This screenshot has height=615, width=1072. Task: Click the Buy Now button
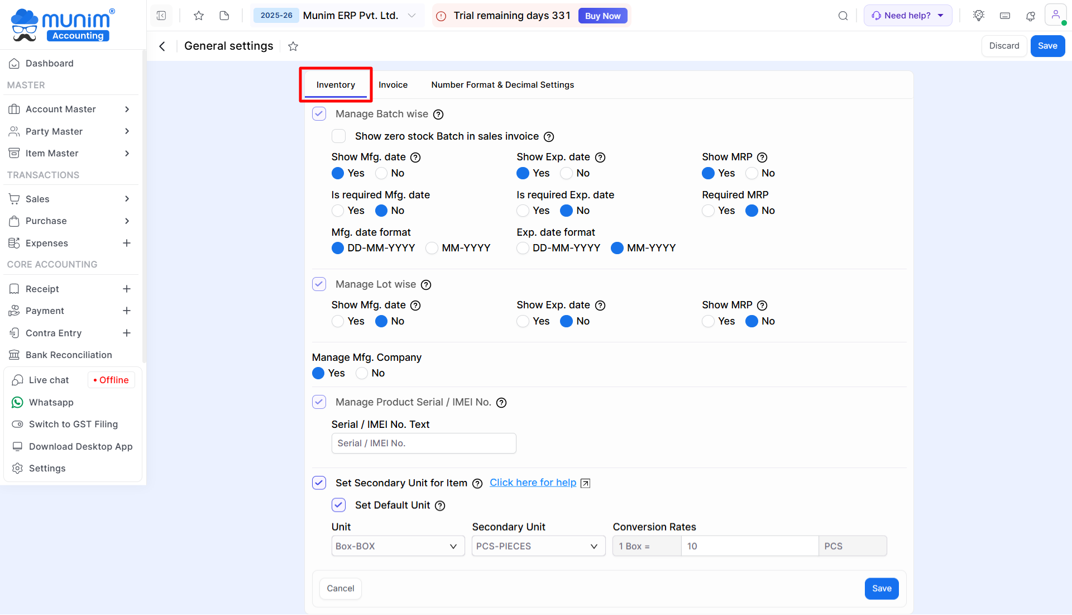coord(602,16)
